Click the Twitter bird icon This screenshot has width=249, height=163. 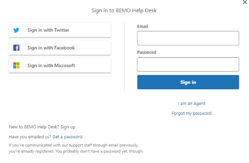(16, 30)
